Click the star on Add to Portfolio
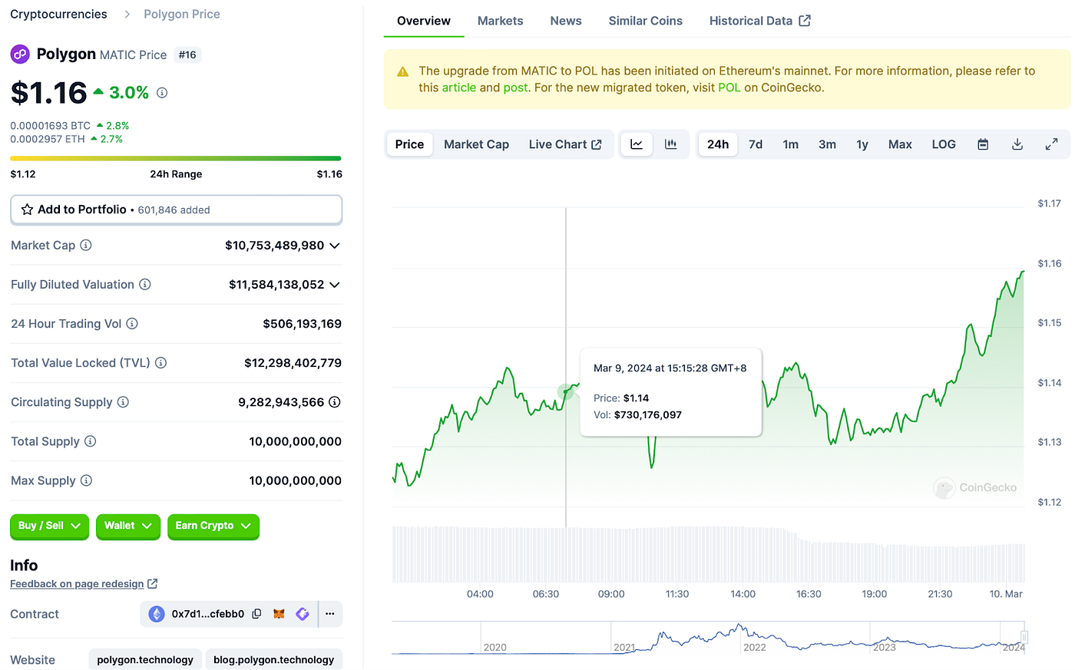This screenshot has width=1075, height=670. click(x=26, y=210)
